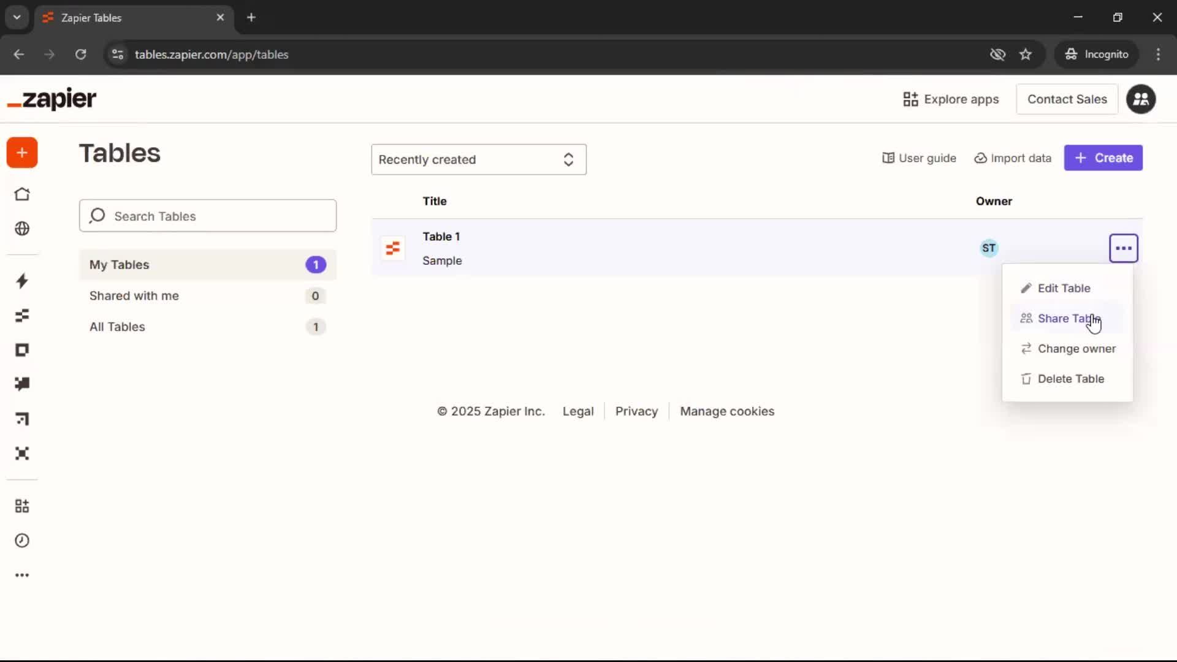Image resolution: width=1177 pixels, height=662 pixels.
Task: Close the Zapier Tables browser tab
Action: (220, 17)
